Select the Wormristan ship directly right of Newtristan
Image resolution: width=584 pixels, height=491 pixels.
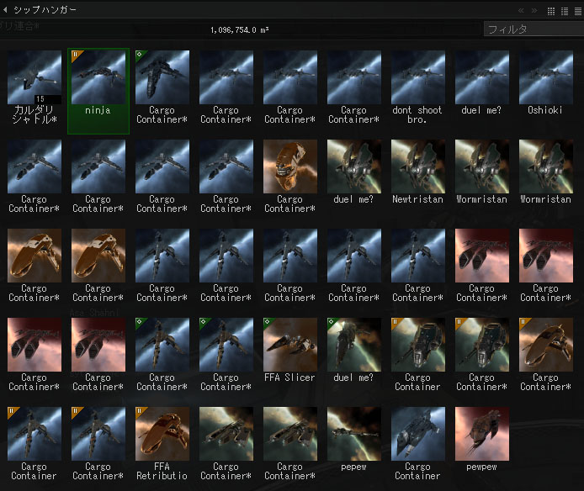coord(482,172)
